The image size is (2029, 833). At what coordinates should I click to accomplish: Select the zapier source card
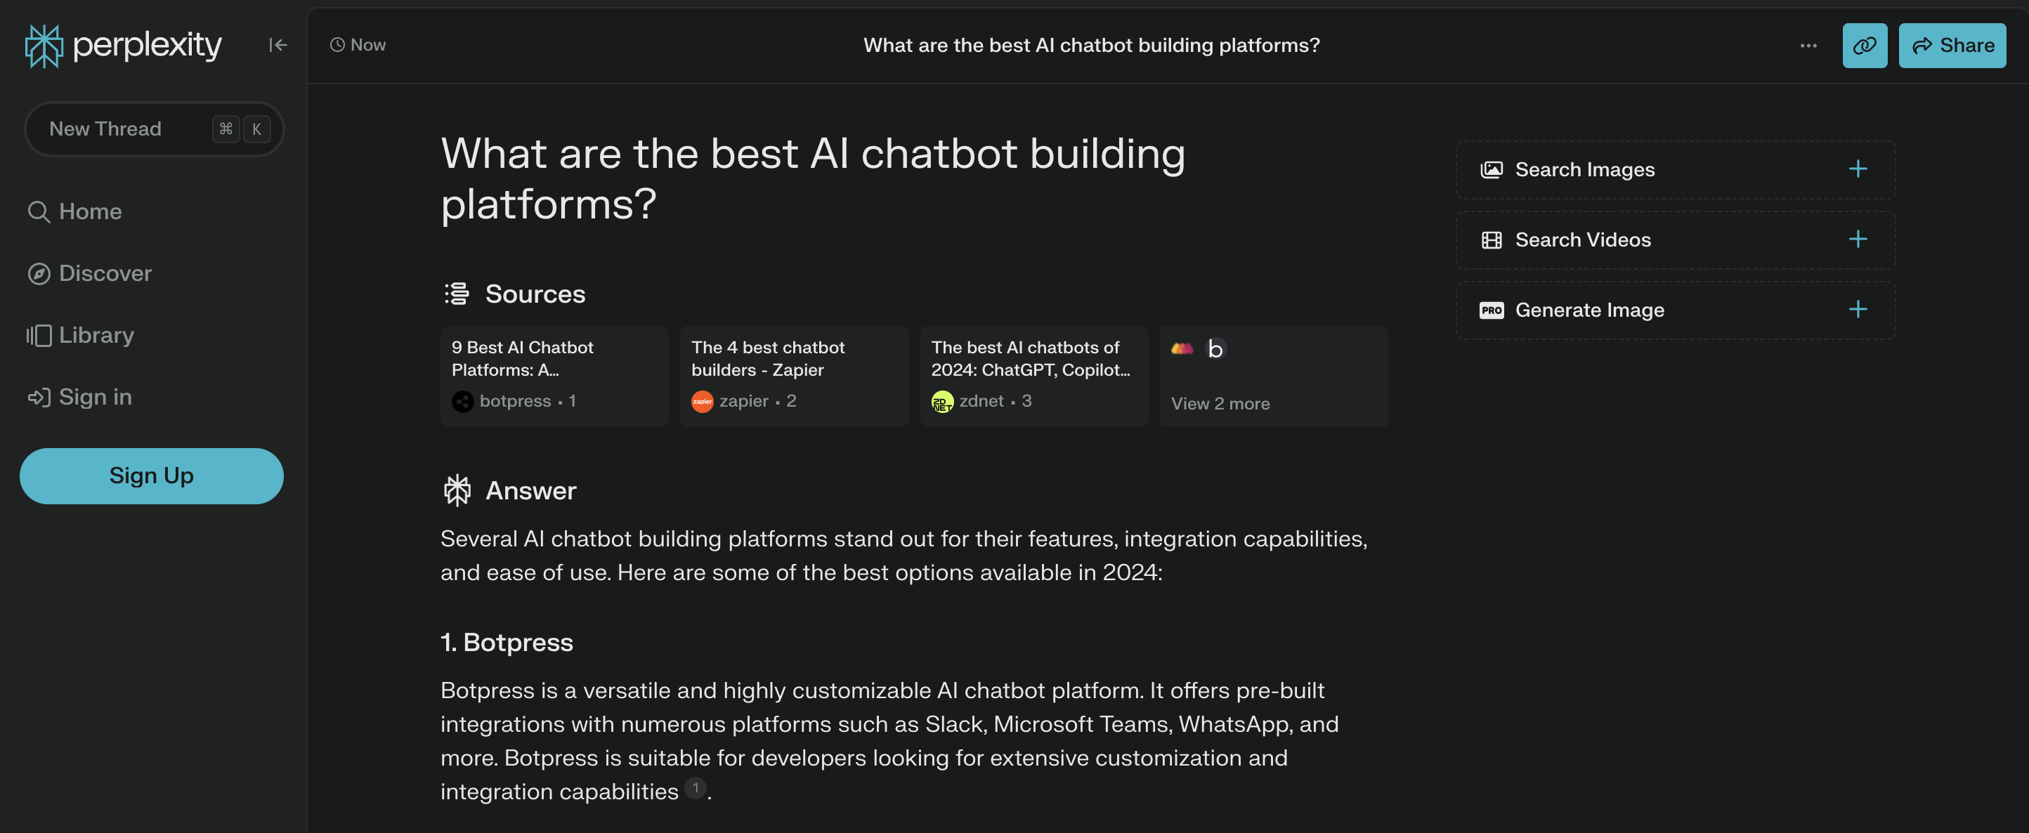point(793,376)
